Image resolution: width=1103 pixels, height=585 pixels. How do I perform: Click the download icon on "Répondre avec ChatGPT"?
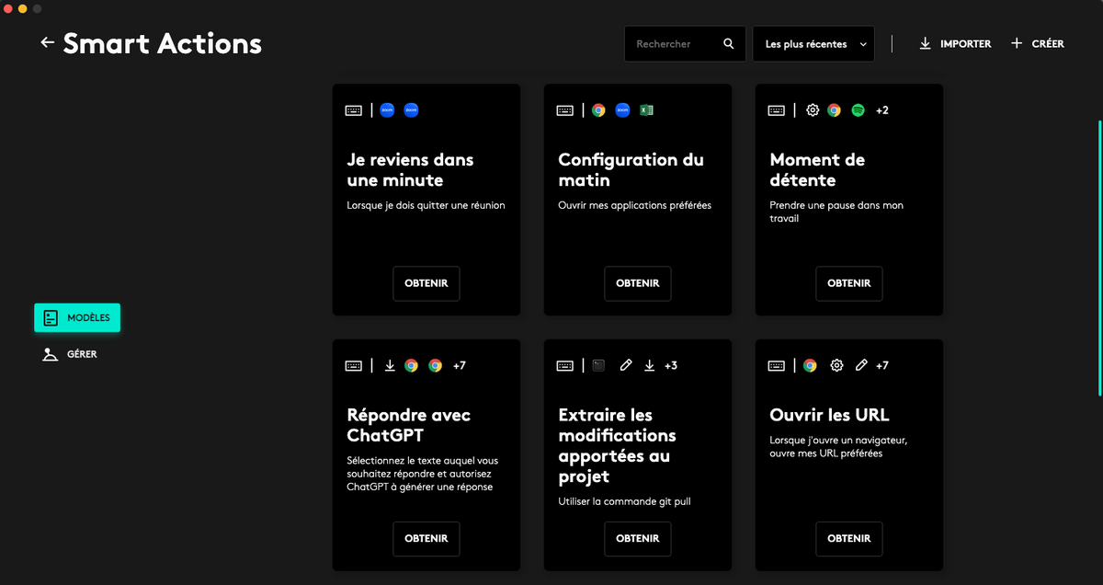pos(390,365)
